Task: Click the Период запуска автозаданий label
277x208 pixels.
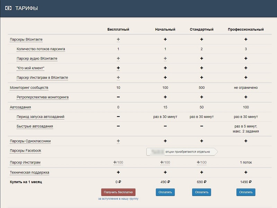Action: pyautogui.click(x=40, y=117)
